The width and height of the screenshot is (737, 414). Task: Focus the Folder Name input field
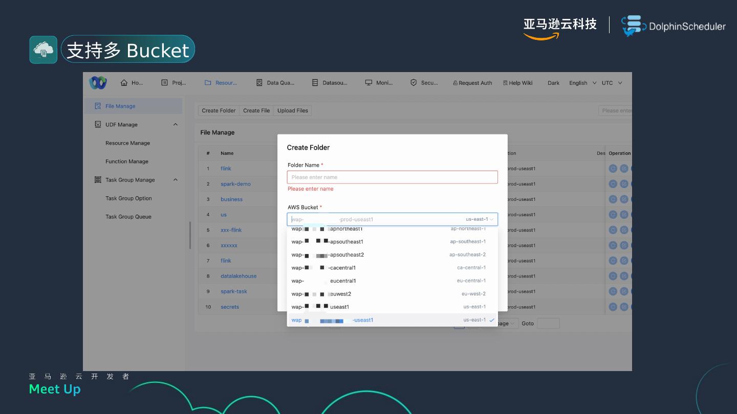tap(392, 177)
